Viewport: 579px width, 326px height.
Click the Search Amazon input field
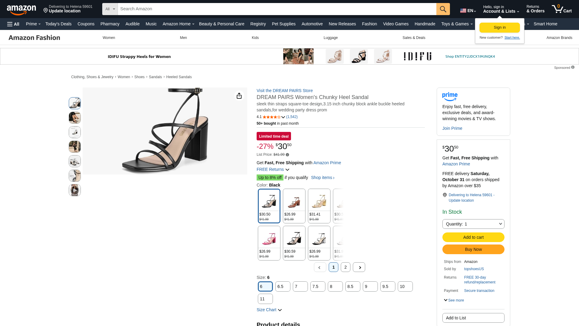[277, 9]
